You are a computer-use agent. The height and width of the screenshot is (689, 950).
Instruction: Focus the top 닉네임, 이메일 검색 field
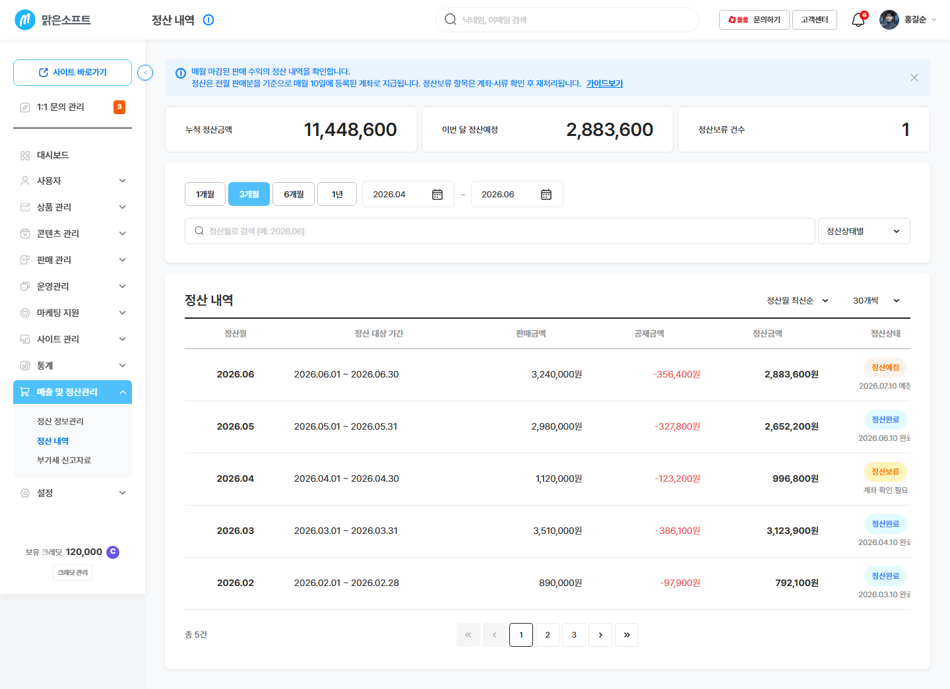[567, 20]
